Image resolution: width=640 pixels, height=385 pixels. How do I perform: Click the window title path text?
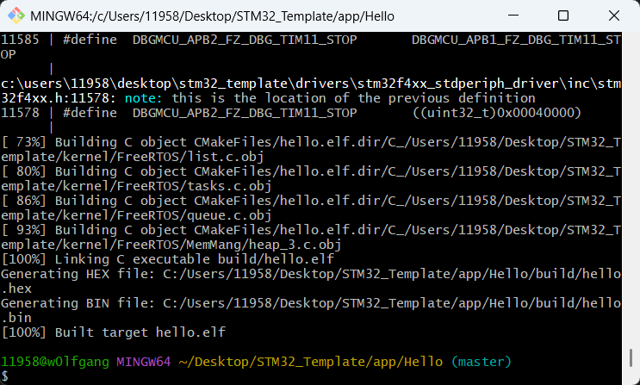pyautogui.click(x=196, y=16)
